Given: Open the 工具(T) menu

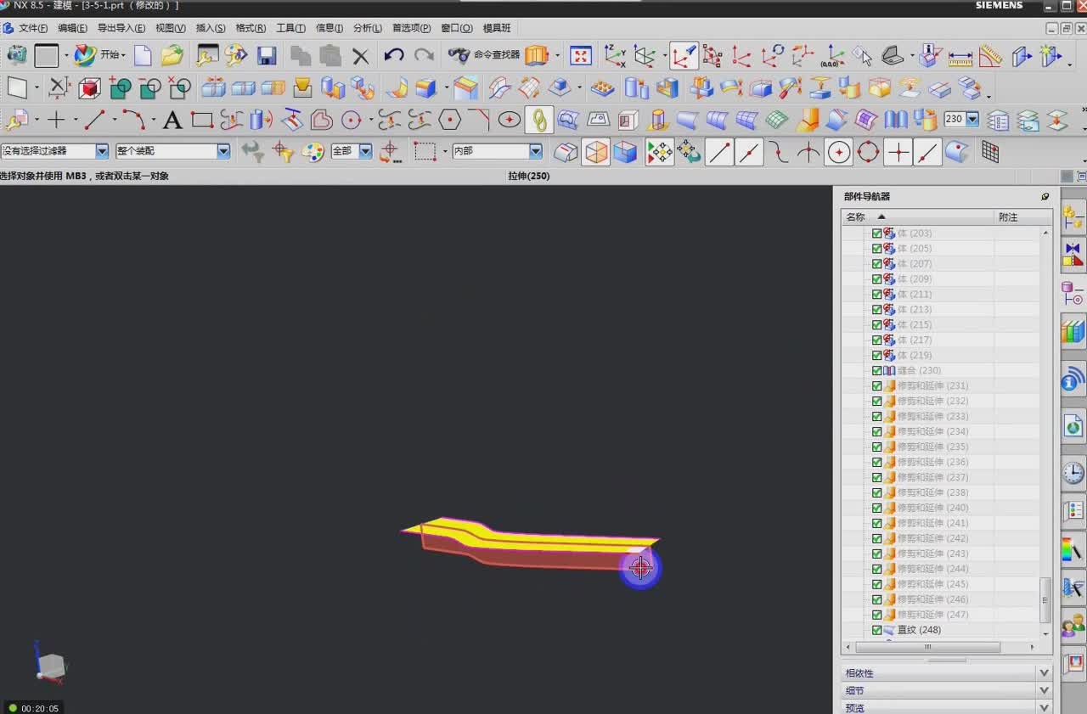Looking at the screenshot, I should (x=290, y=28).
